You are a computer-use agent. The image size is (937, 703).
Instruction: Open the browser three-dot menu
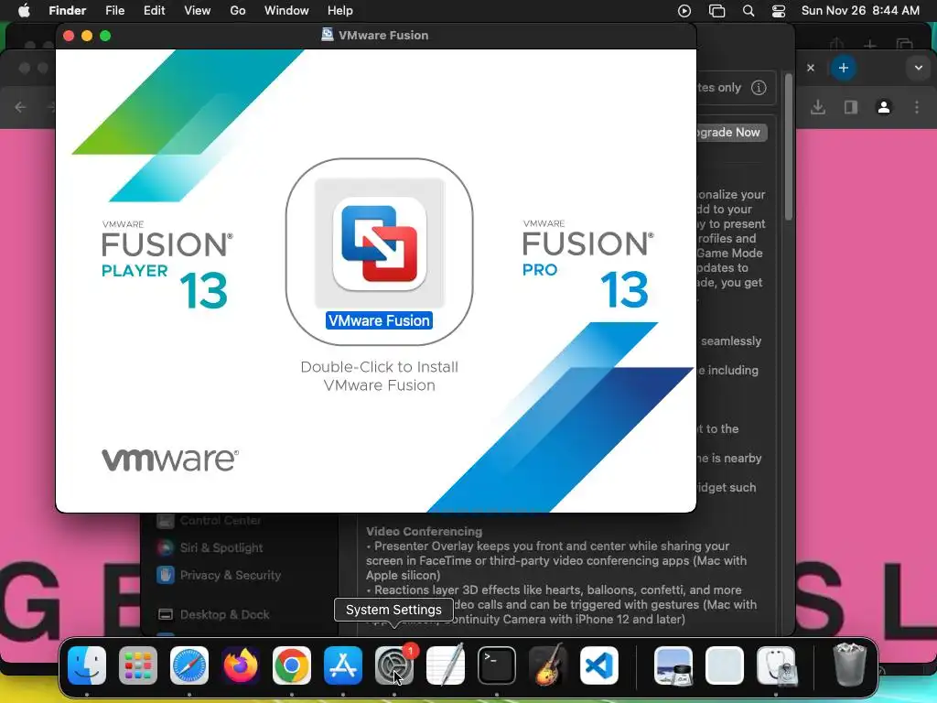[917, 107]
